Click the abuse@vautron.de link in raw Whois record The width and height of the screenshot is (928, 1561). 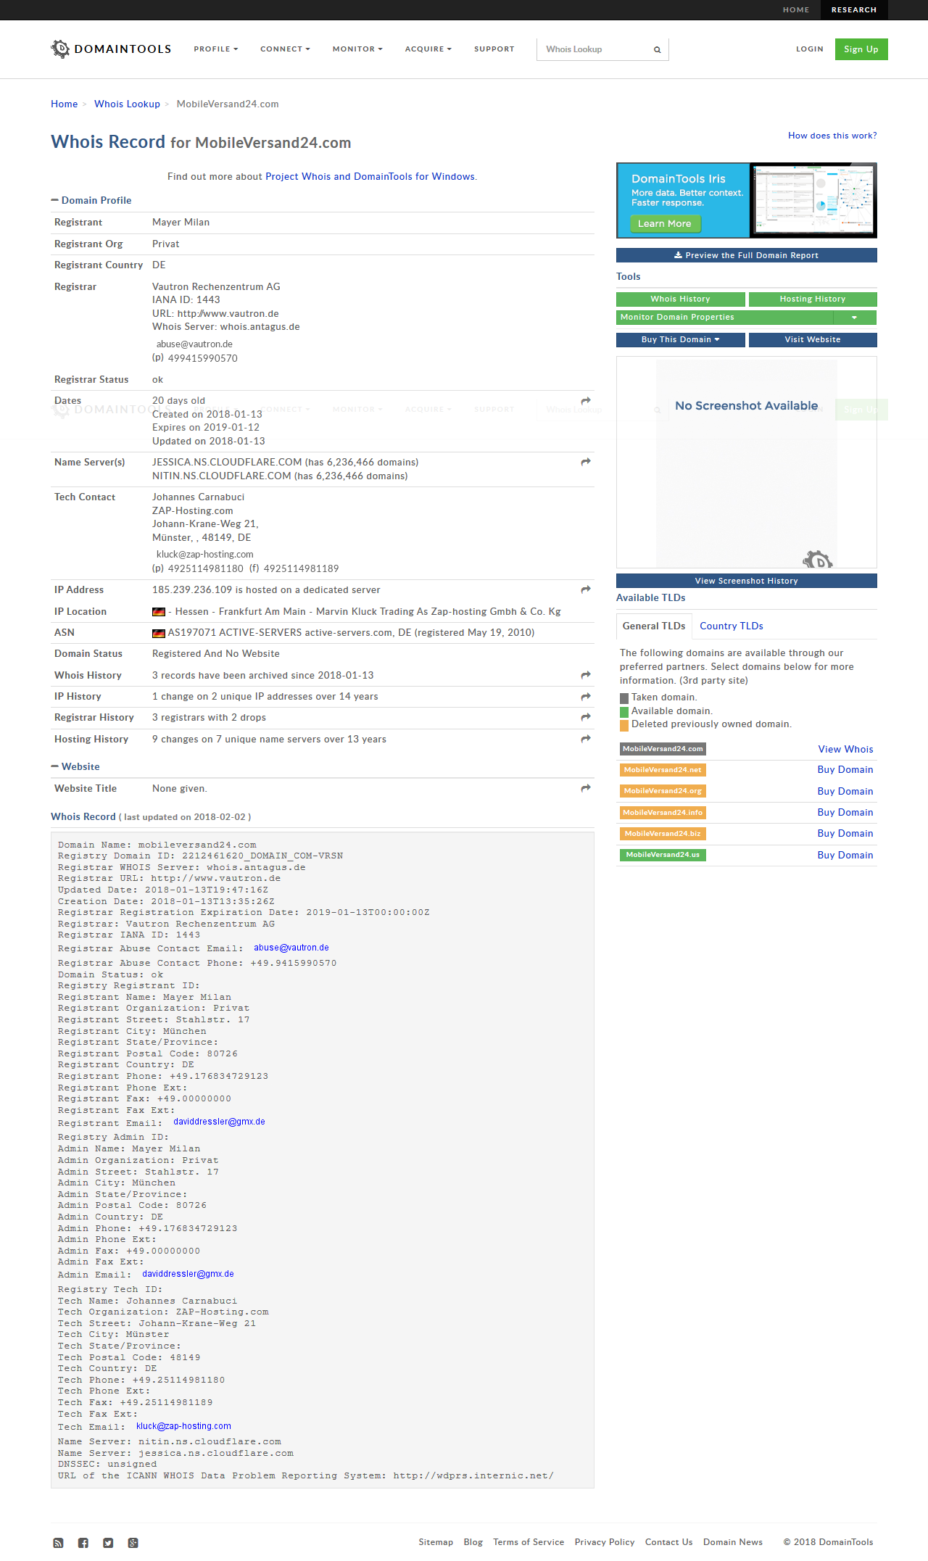click(x=291, y=948)
